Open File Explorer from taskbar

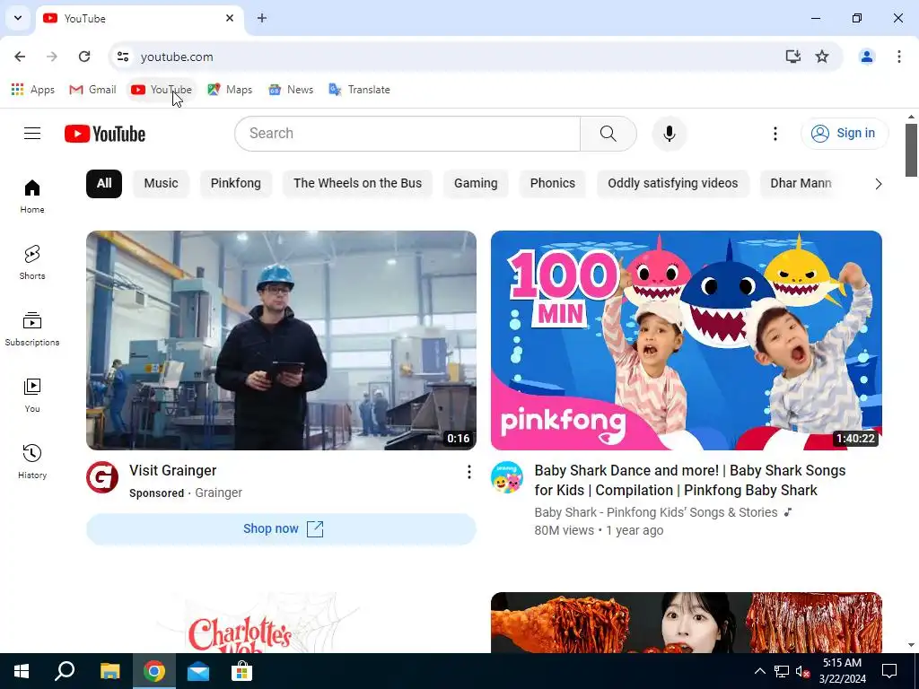click(x=109, y=671)
